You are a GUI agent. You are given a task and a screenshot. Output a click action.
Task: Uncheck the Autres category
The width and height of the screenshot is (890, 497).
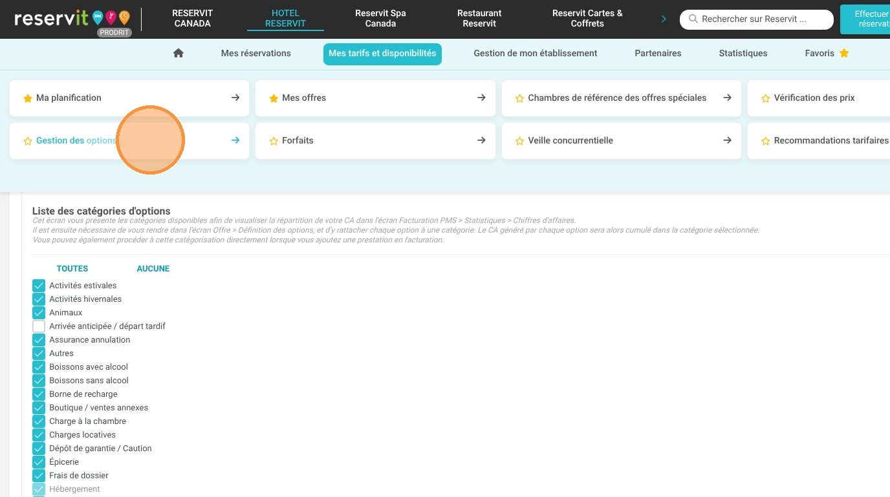pyautogui.click(x=39, y=354)
